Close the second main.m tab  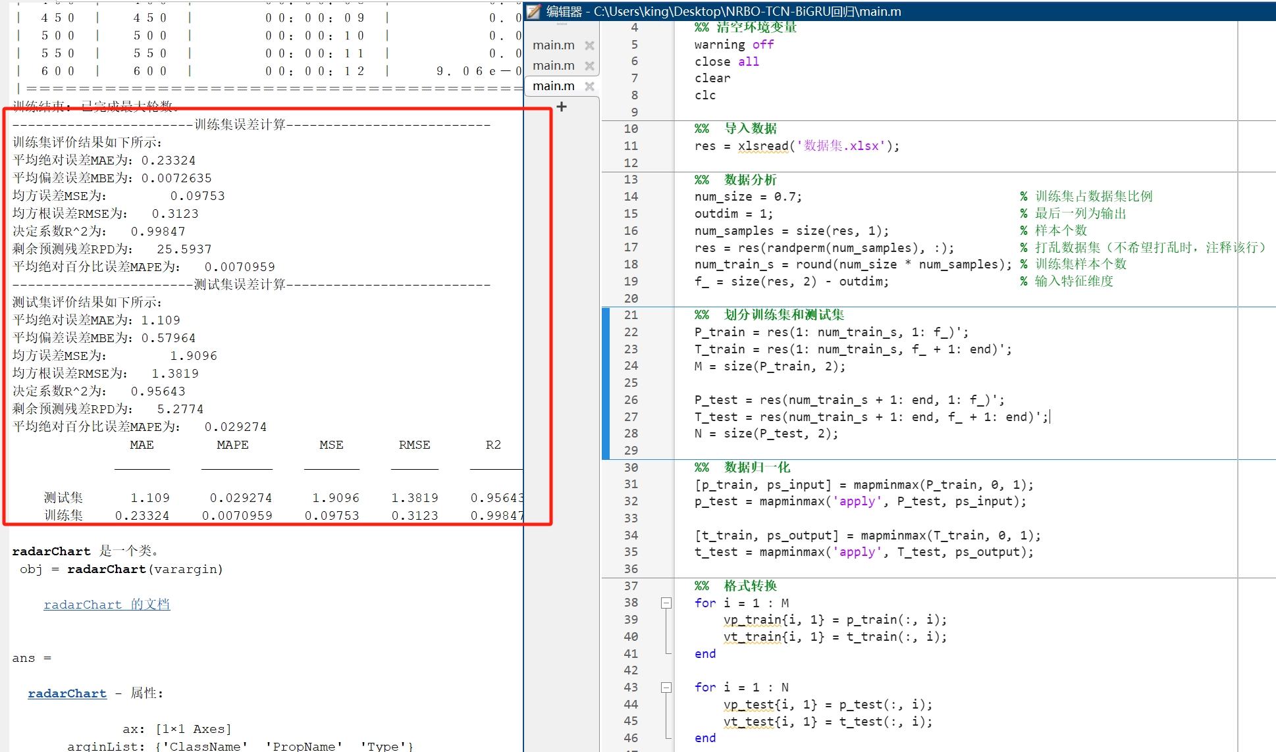point(589,66)
